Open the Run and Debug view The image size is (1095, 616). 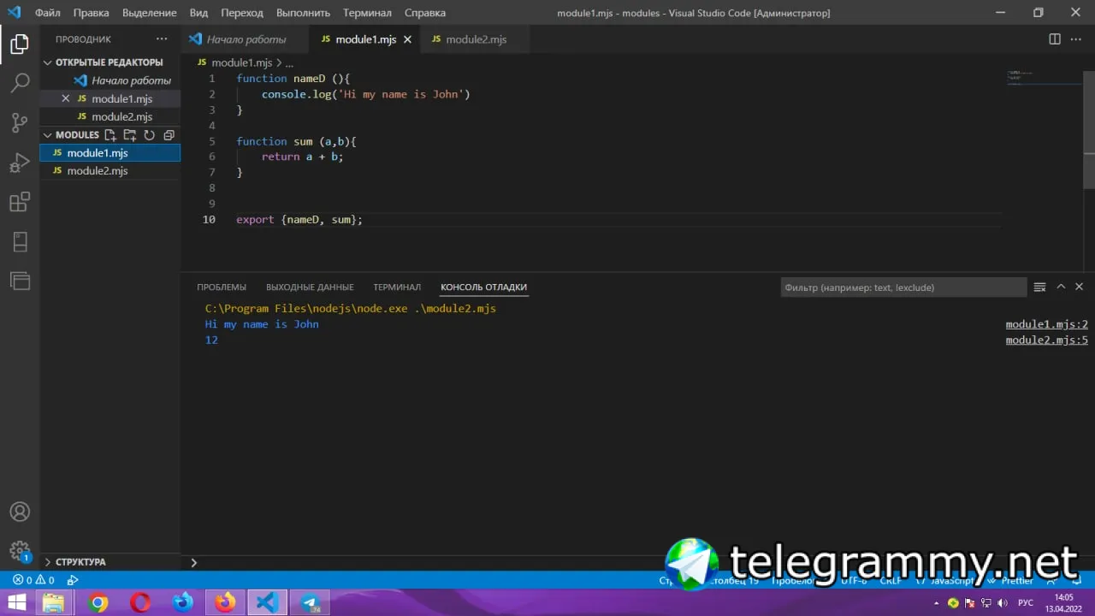(20, 163)
